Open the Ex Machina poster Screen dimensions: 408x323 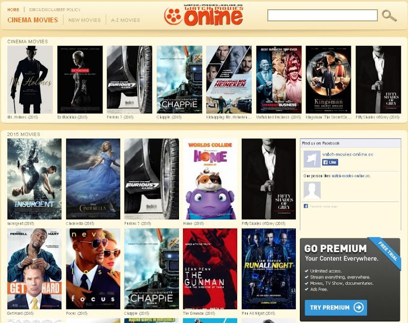[80, 80]
